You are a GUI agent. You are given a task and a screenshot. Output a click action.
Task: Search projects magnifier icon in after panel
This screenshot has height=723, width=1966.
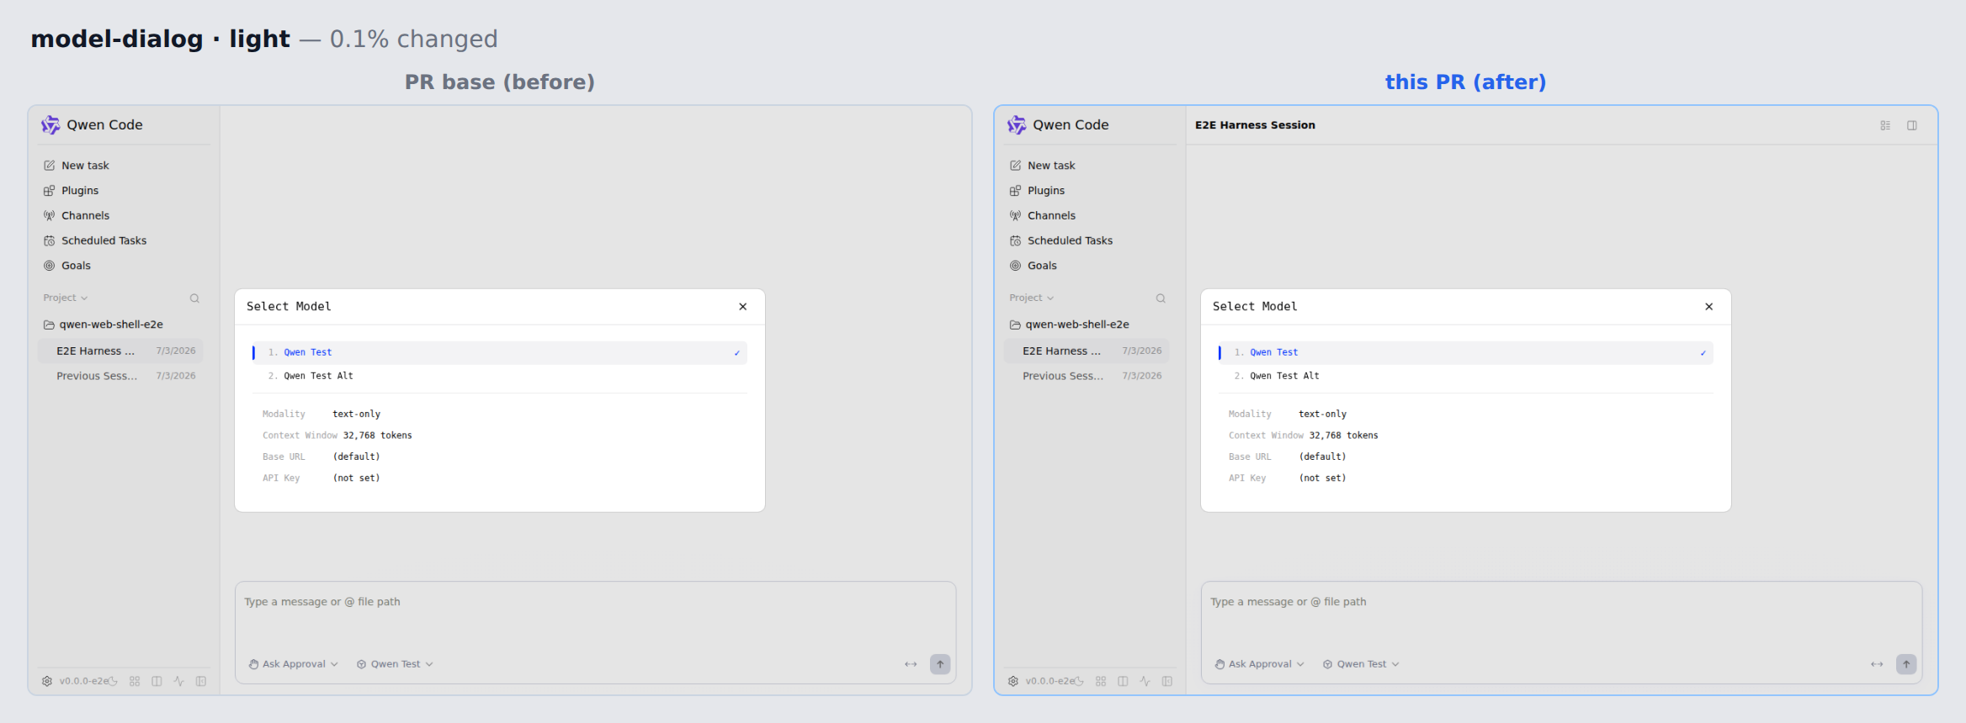pos(1161,298)
